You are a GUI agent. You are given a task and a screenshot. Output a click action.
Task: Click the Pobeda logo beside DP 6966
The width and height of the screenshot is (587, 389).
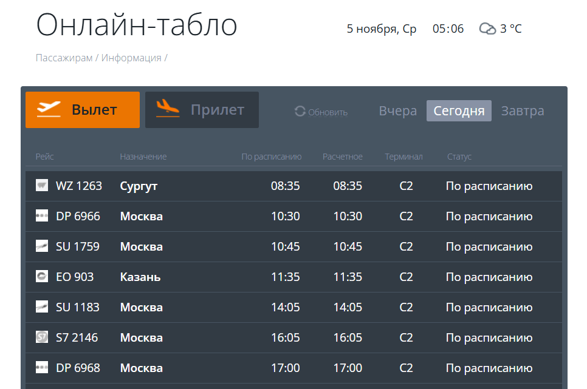(41, 215)
